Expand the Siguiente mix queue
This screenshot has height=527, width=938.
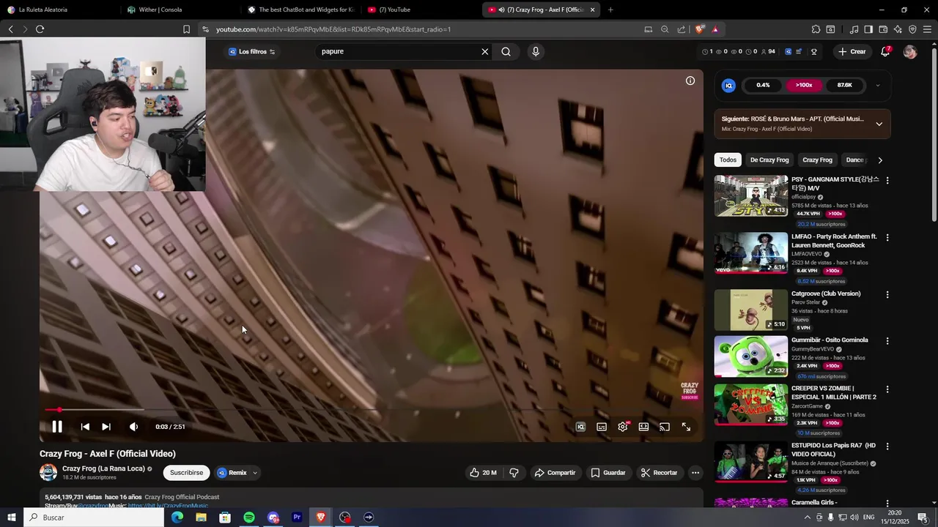point(879,124)
